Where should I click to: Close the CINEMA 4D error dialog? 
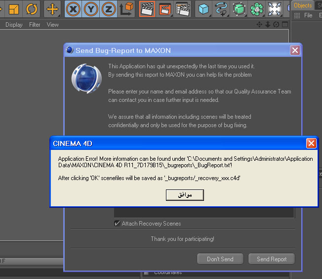pyautogui.click(x=311, y=143)
